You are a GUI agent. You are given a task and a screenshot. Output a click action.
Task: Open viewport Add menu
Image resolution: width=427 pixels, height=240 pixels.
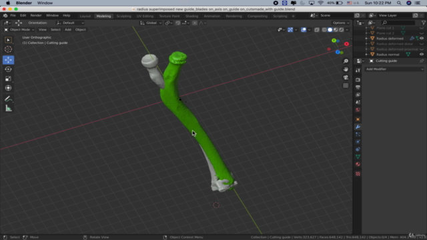(68, 29)
